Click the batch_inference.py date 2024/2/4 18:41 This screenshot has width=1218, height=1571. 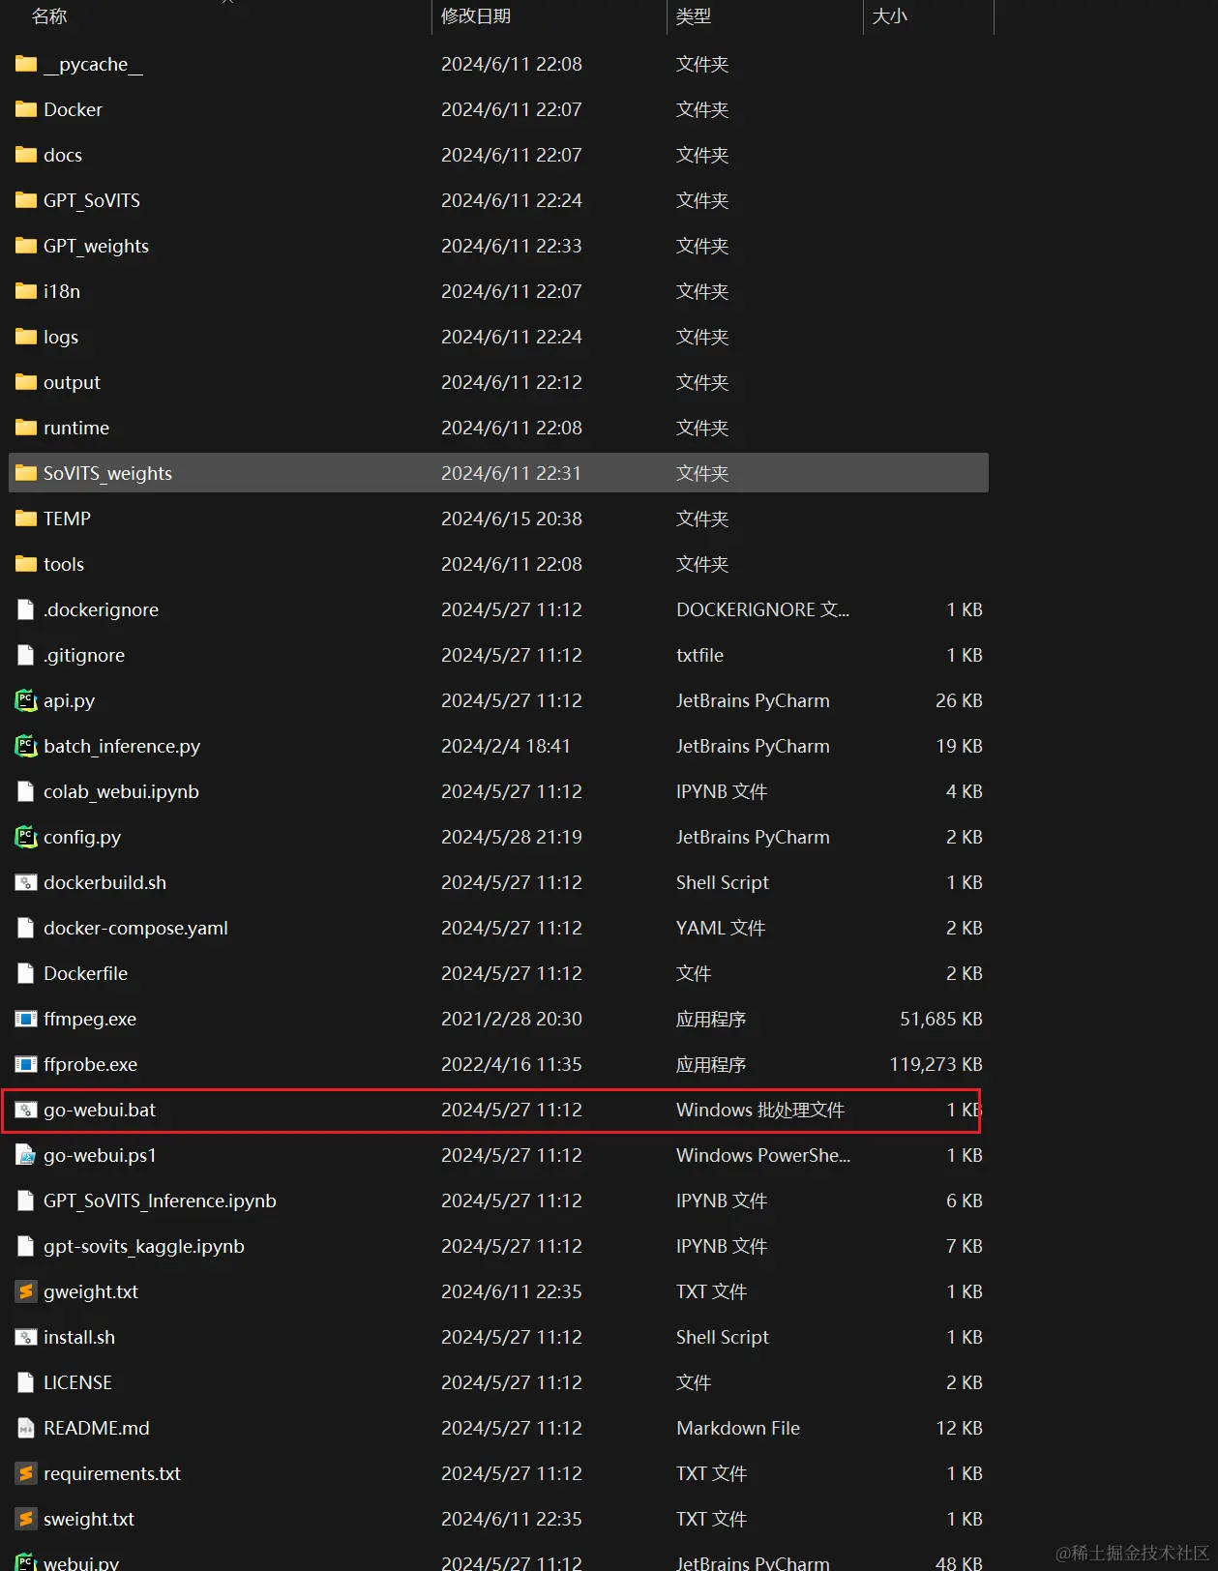click(x=506, y=746)
